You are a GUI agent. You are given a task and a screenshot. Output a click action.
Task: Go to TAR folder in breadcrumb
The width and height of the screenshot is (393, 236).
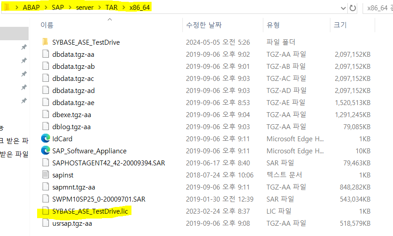tap(111, 8)
